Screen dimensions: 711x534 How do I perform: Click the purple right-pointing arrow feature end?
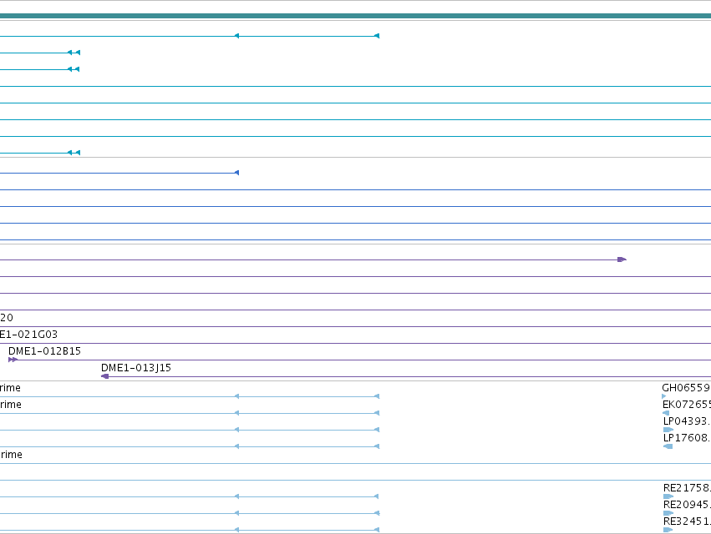[622, 259]
